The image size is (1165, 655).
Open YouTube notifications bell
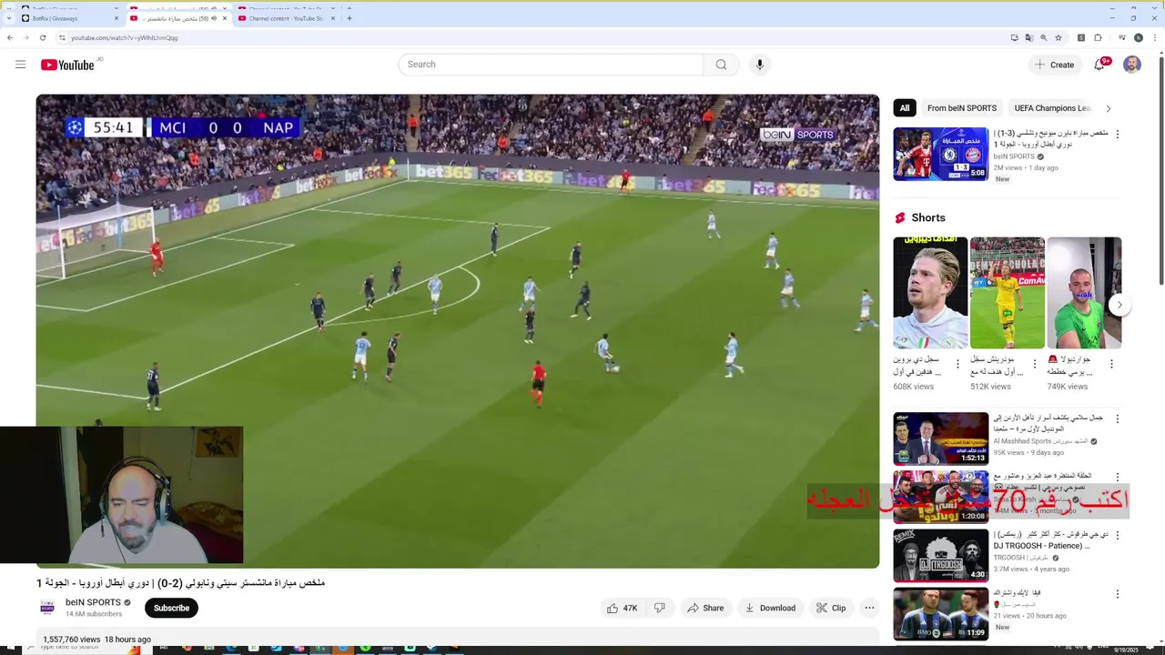1099,65
